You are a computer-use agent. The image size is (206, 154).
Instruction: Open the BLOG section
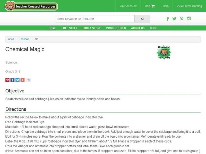pos(153,28)
